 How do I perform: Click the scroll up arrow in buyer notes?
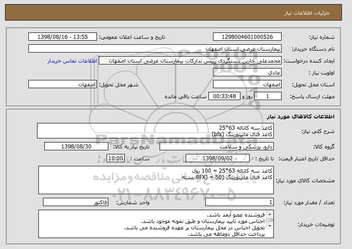click(270, 214)
